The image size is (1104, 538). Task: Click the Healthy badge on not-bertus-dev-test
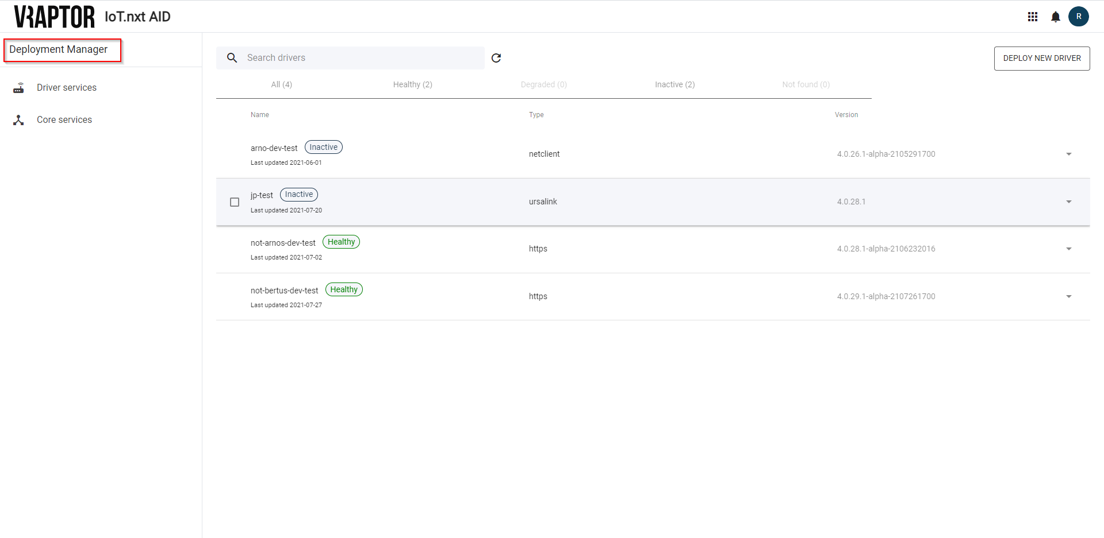[x=344, y=289]
